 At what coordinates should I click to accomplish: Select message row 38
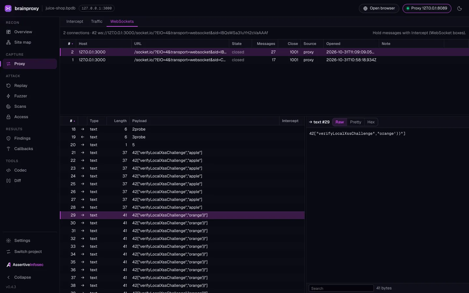pos(182,286)
